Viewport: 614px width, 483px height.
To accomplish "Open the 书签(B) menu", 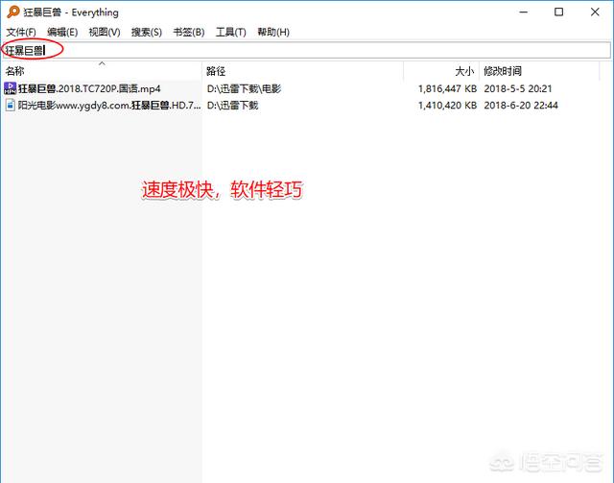I will pos(189,32).
